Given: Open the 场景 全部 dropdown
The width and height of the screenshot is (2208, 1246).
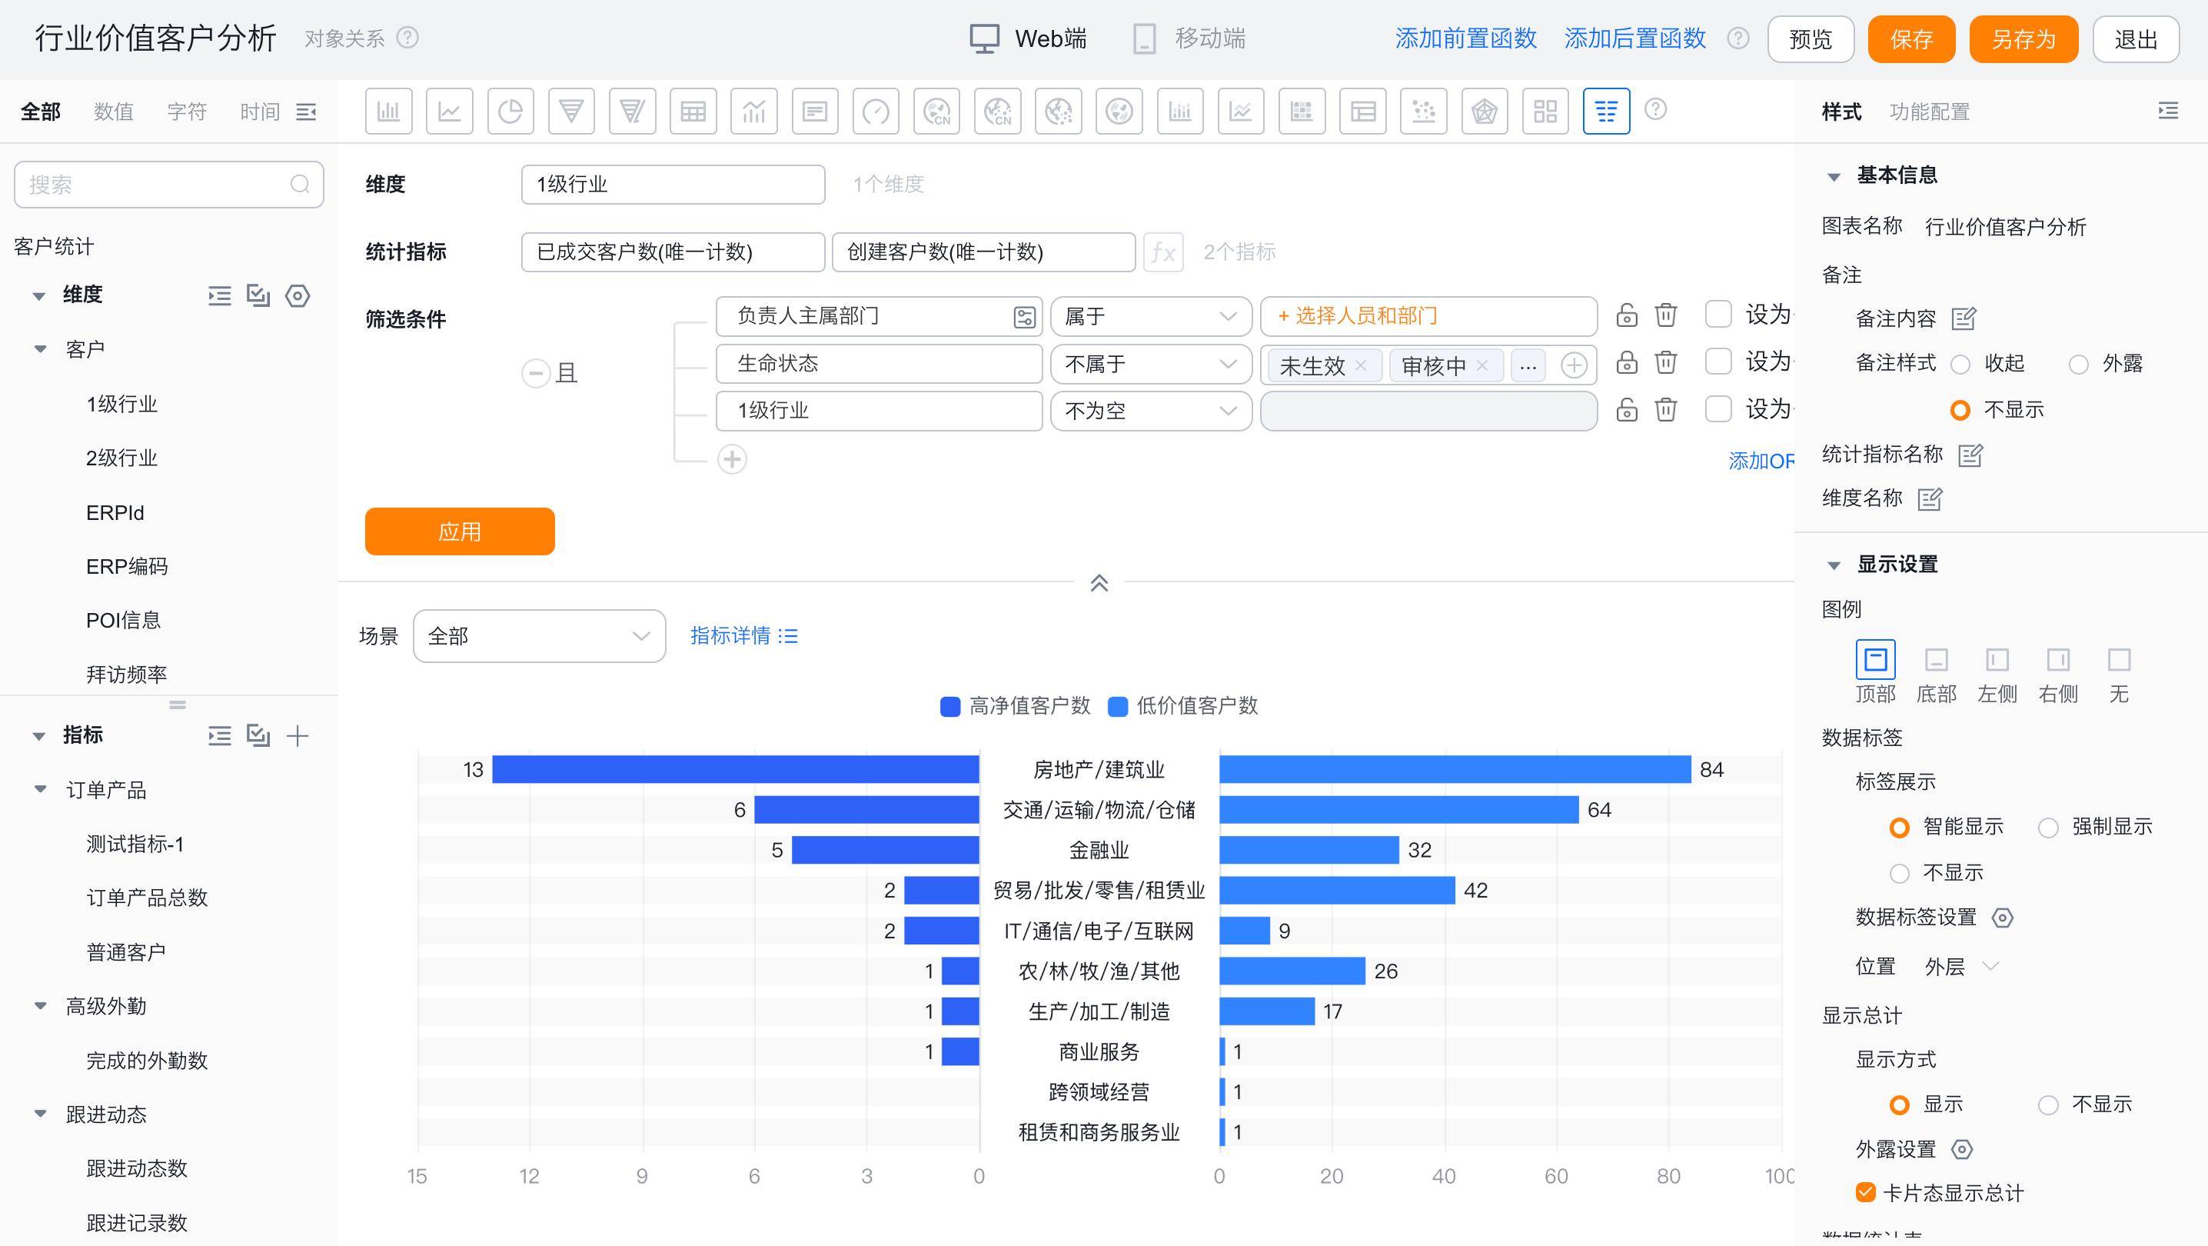Looking at the screenshot, I should pyautogui.click(x=538, y=636).
